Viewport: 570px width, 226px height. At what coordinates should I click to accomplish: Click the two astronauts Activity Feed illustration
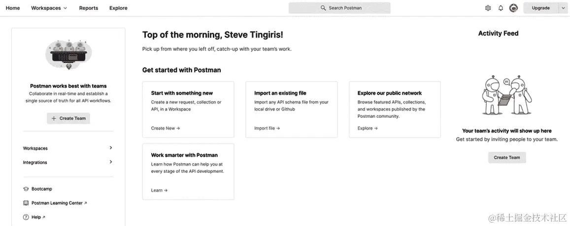(x=507, y=95)
